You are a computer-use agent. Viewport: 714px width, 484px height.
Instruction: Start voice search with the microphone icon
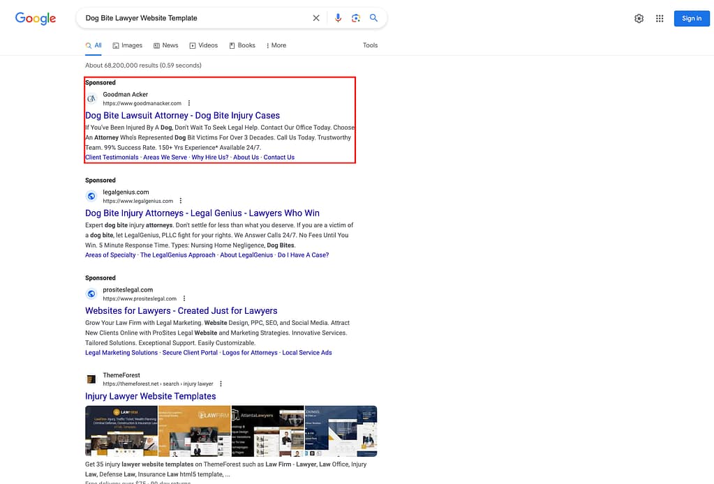pyautogui.click(x=338, y=18)
